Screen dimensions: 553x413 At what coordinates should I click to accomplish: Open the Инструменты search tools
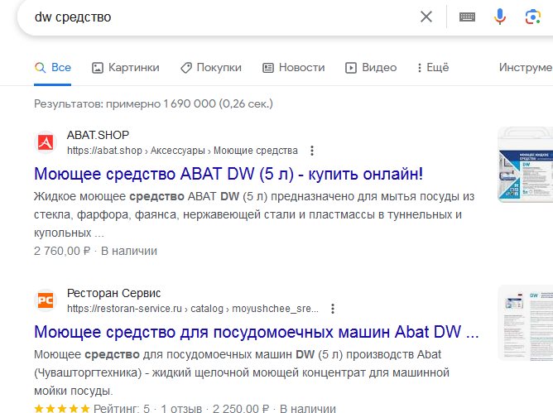(x=526, y=67)
